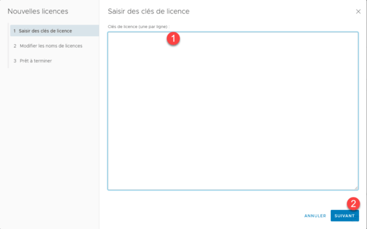
Task: Open the Saisir des clés de licence step
Action: coord(45,31)
